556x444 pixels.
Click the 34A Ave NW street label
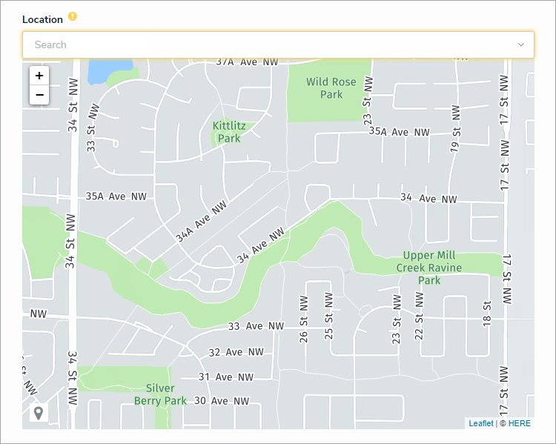(202, 222)
